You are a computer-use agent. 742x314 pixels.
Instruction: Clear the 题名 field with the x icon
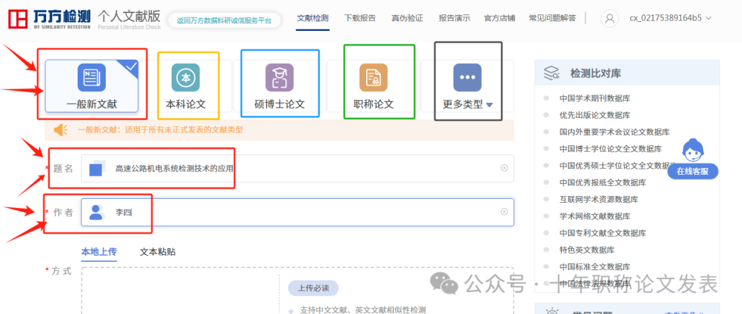click(x=504, y=168)
